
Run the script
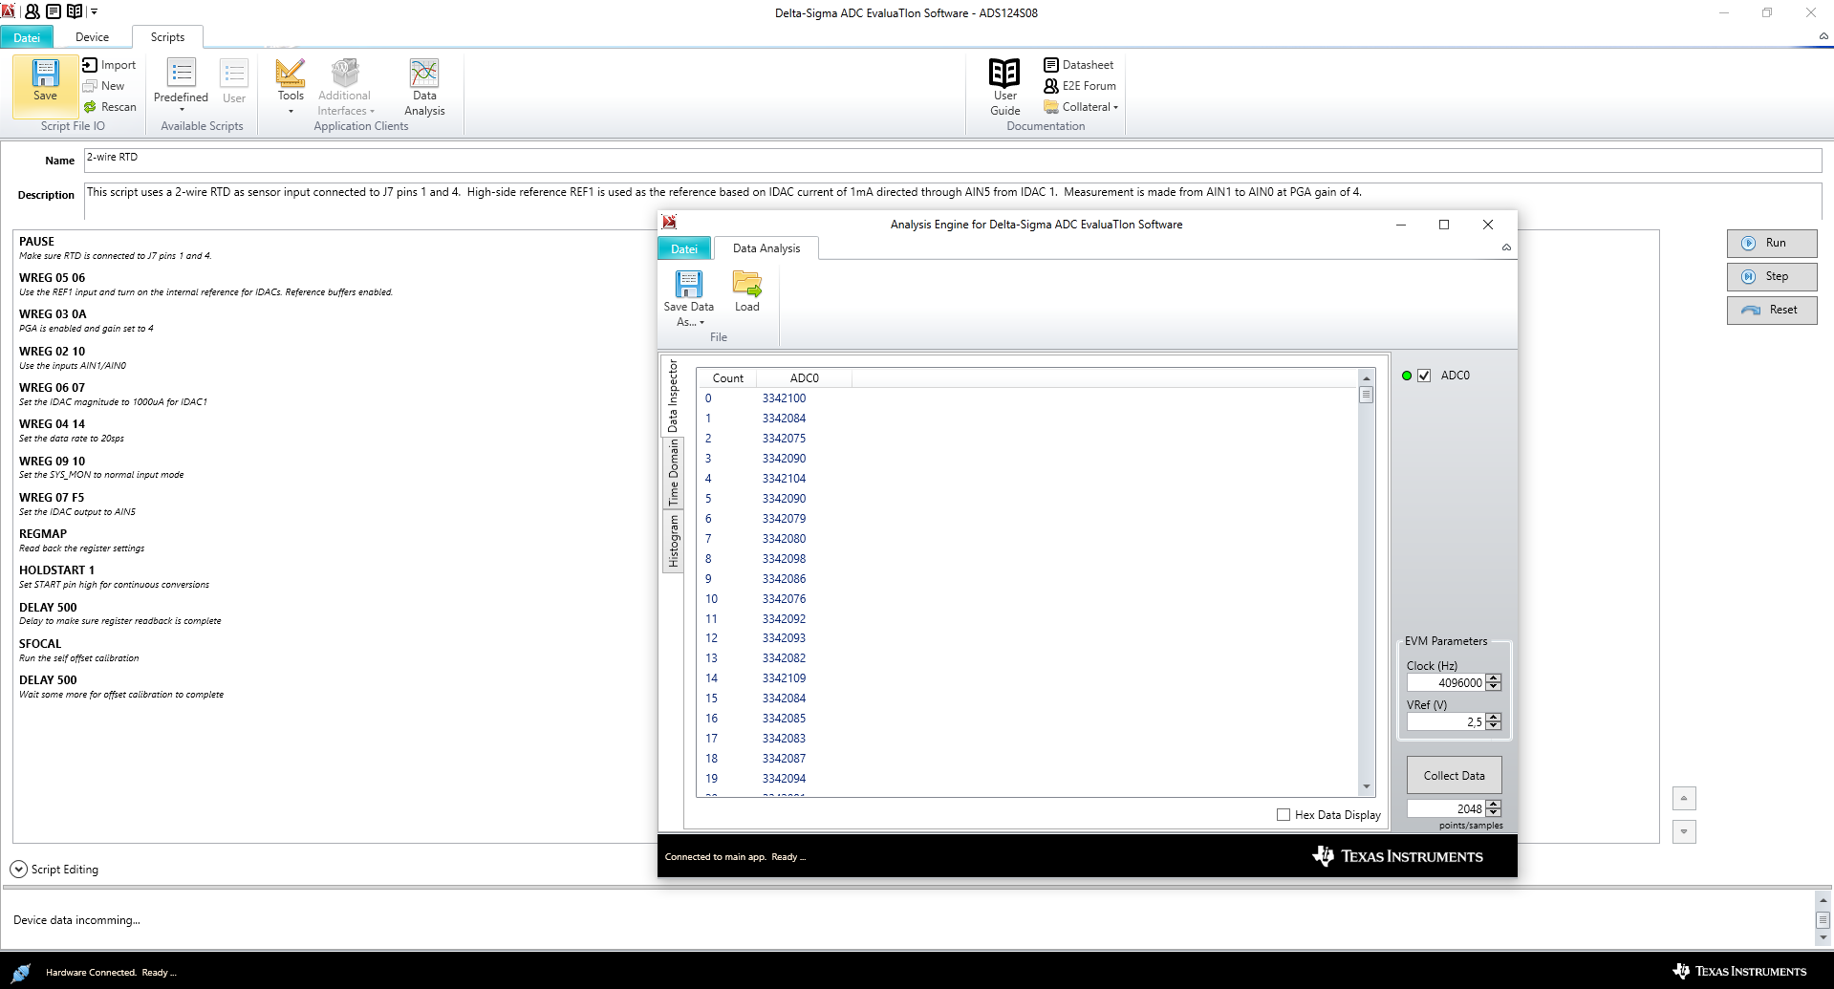[1772, 243]
